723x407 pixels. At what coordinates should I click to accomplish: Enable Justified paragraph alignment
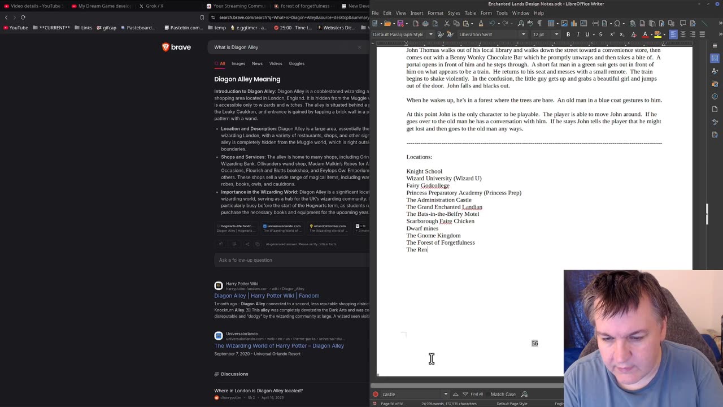click(702, 34)
